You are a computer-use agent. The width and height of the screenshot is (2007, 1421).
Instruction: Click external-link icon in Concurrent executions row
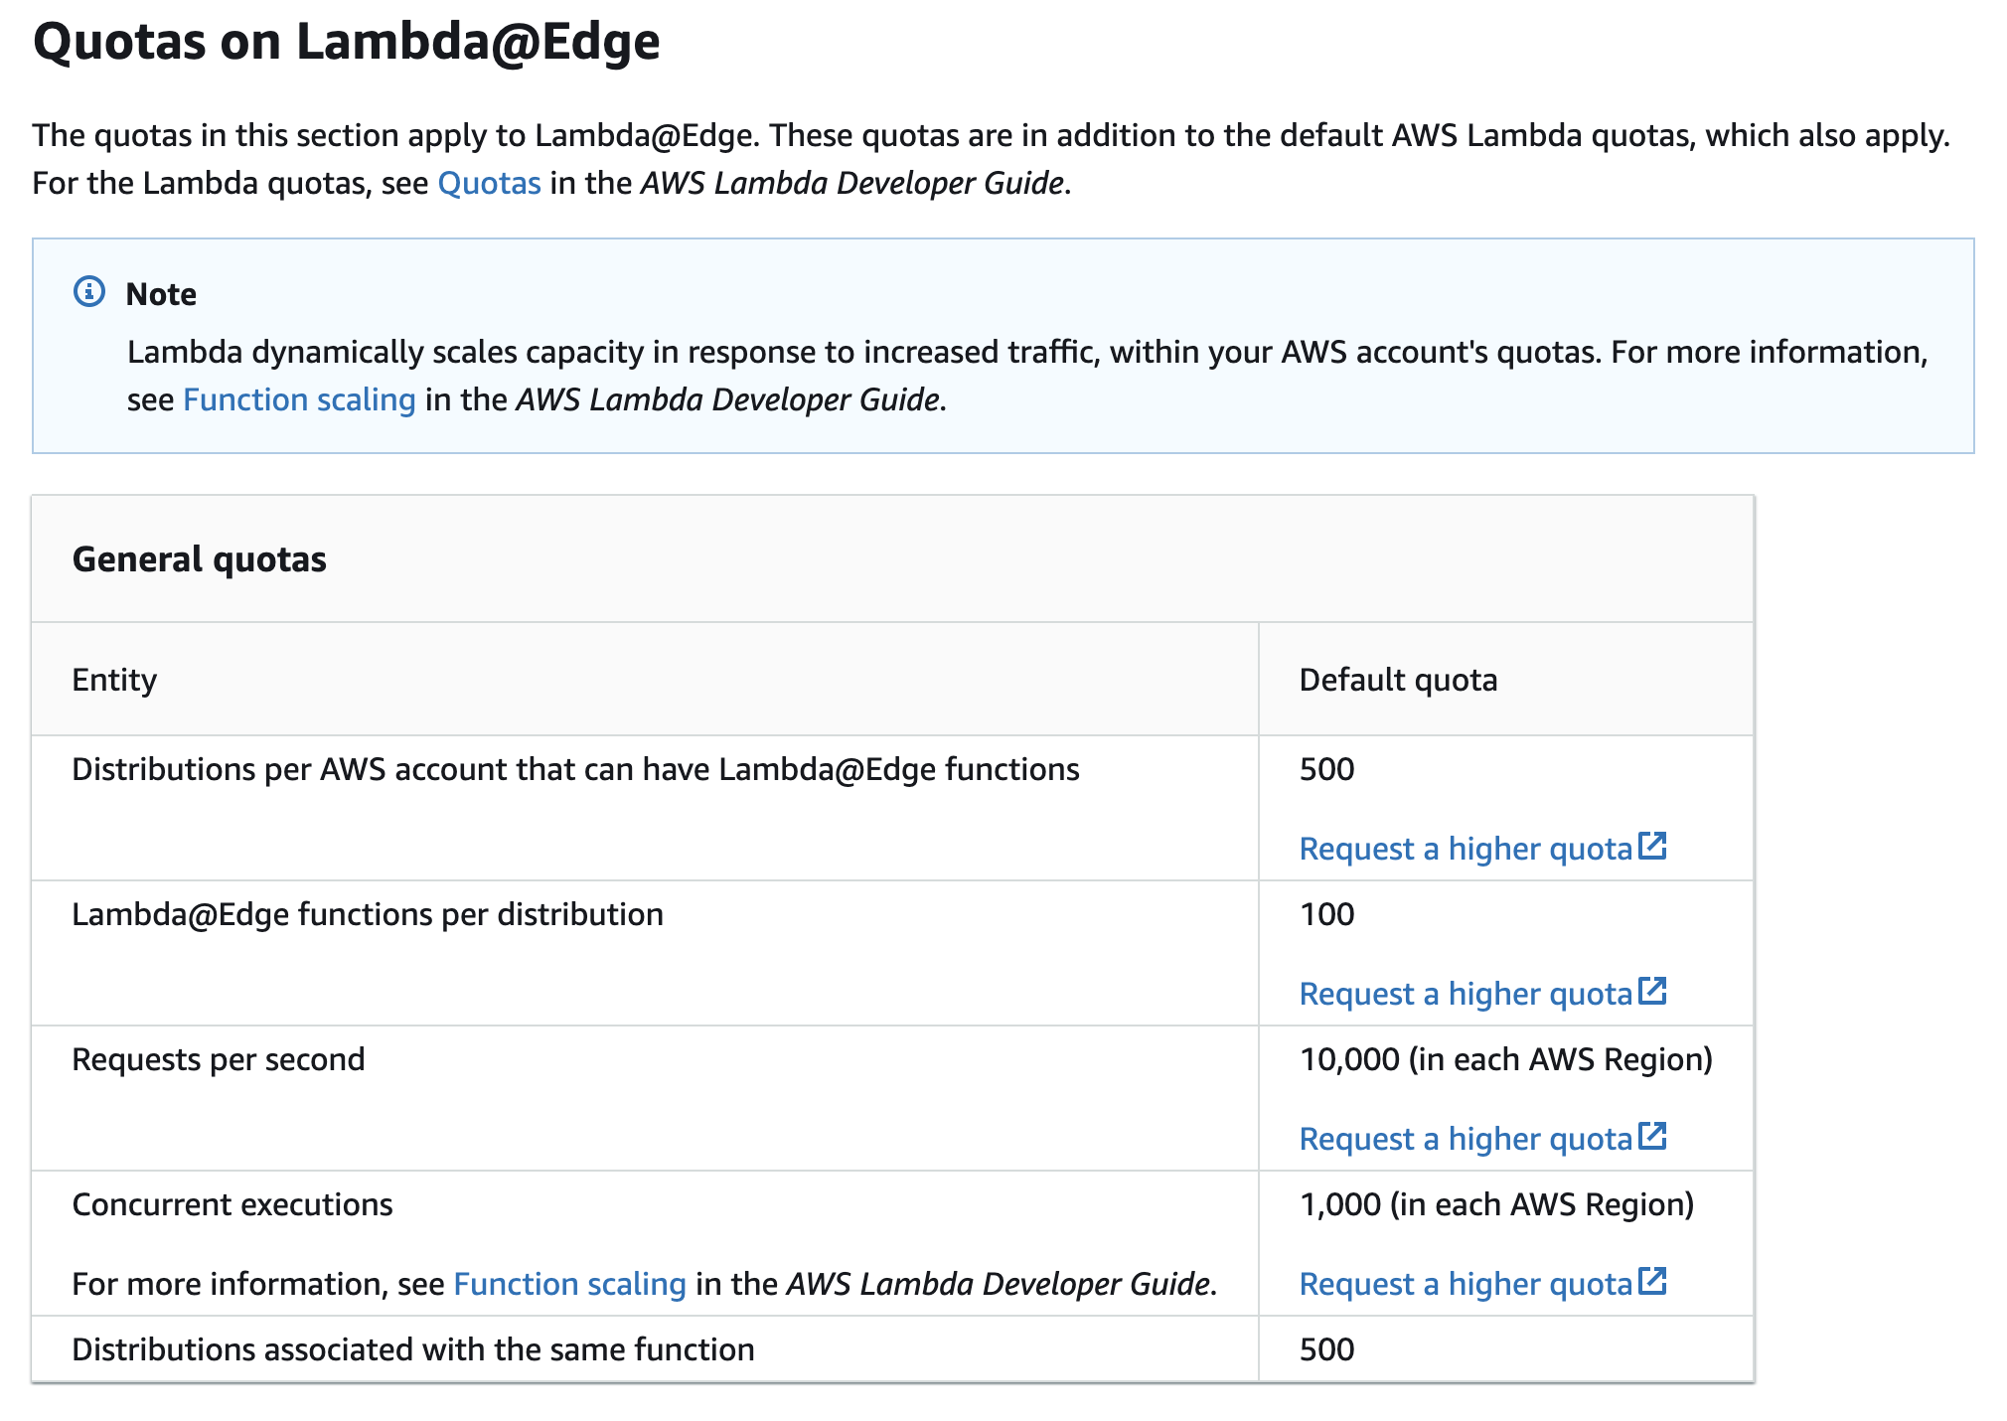pyautogui.click(x=1652, y=1281)
